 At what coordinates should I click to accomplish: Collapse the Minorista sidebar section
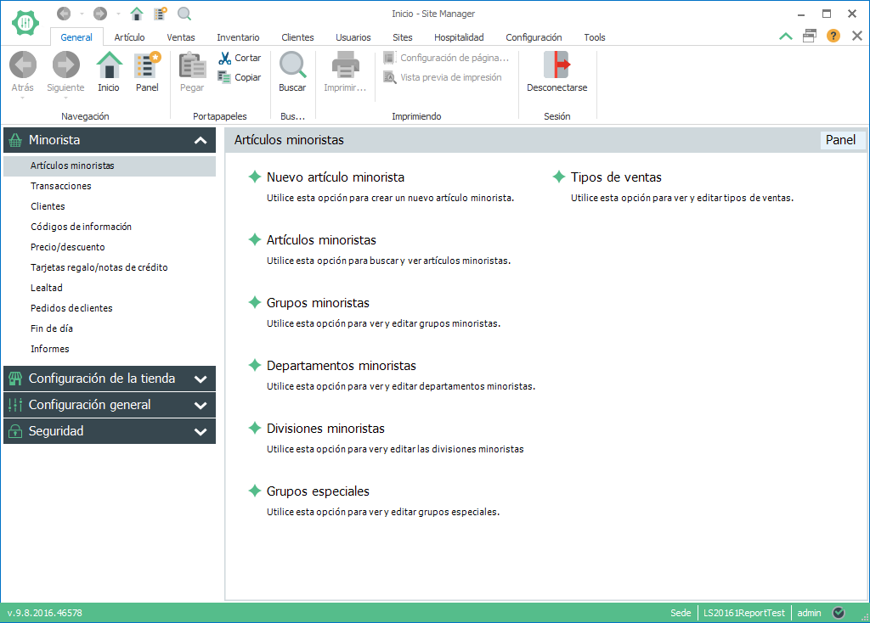coord(201,140)
